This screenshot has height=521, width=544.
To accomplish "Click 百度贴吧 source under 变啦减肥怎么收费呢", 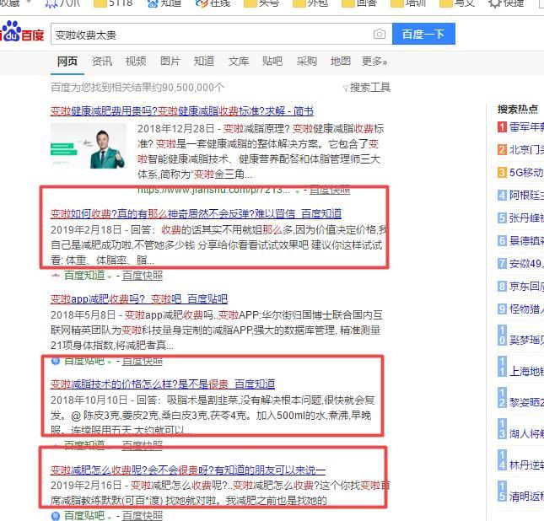I will pos(84,515).
